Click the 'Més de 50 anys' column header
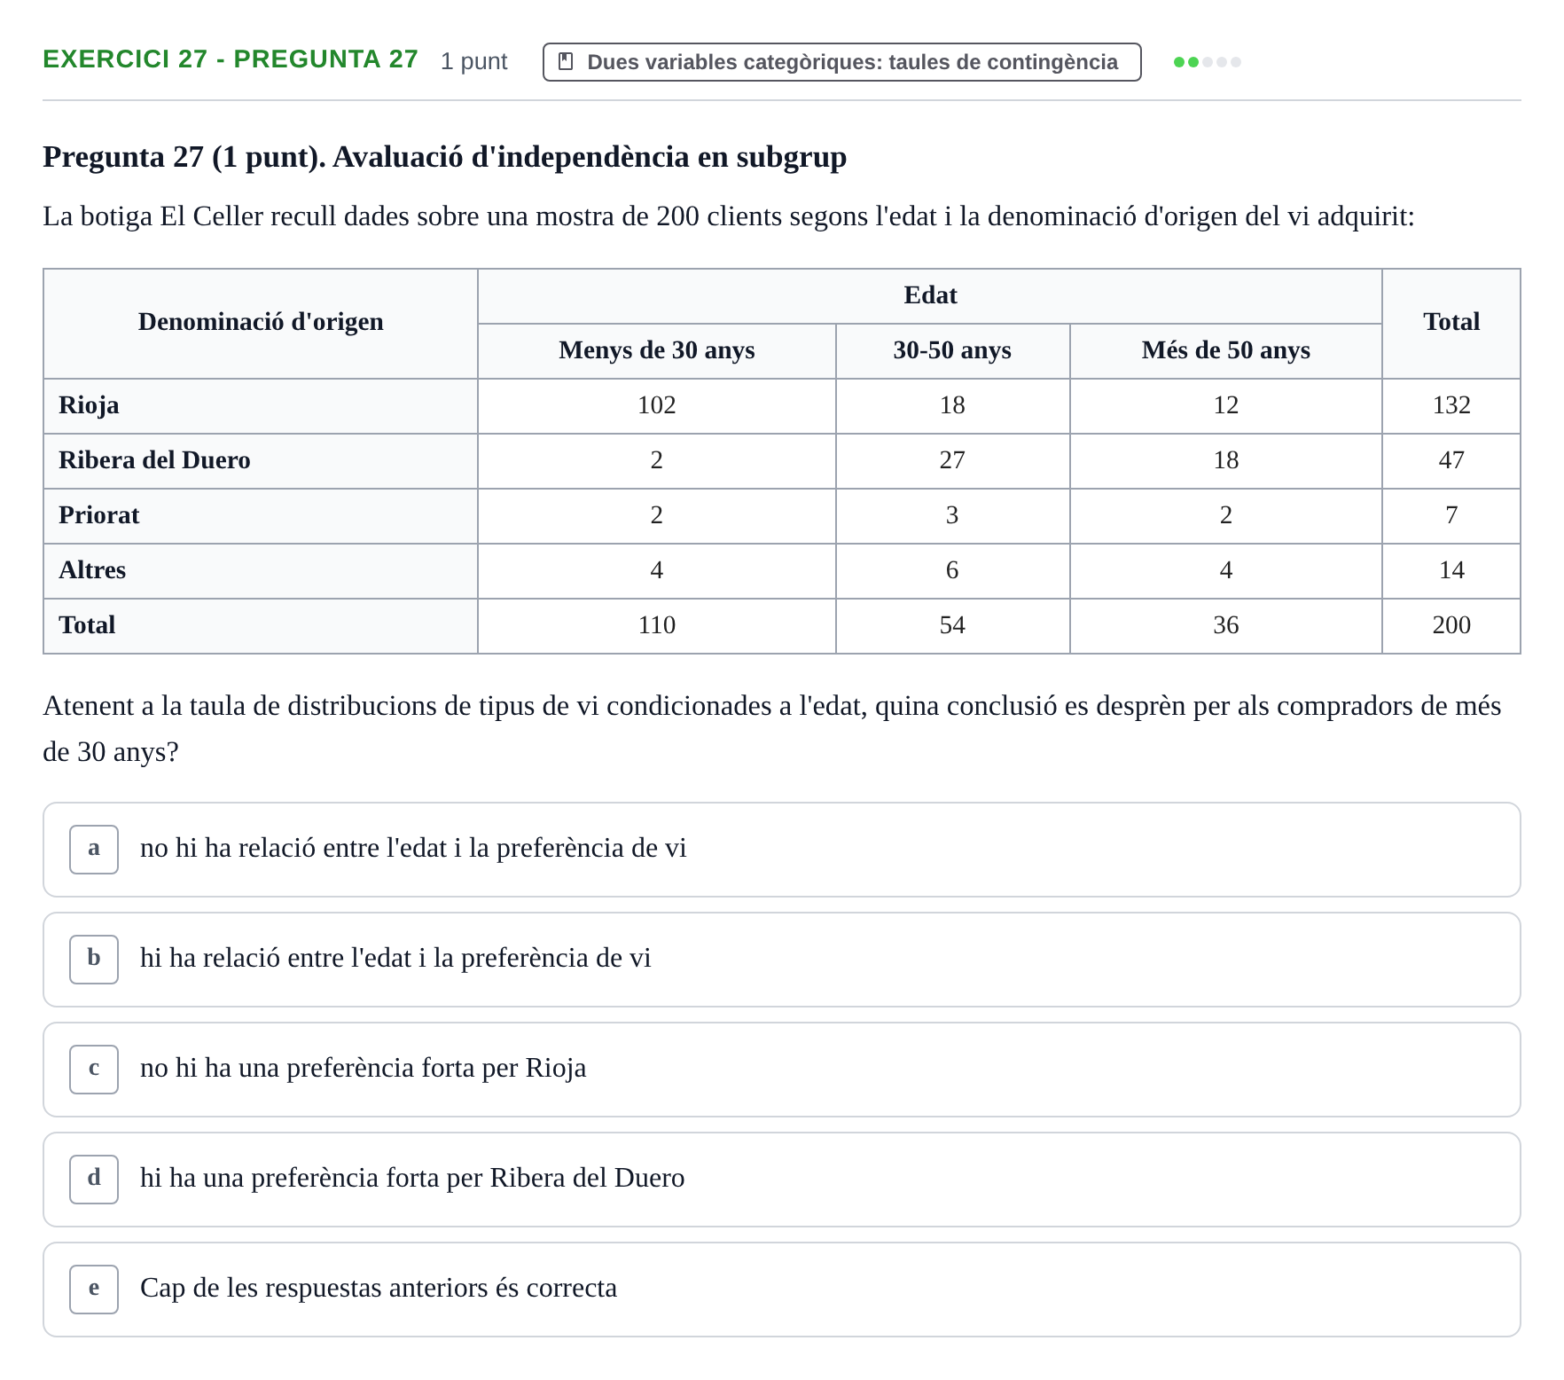1564x1380 pixels. (1225, 350)
